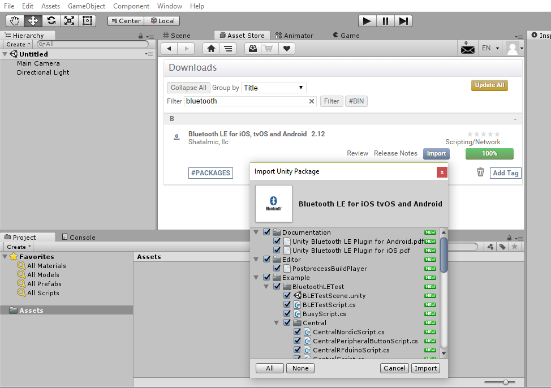The height and width of the screenshot is (388, 551).
Task: Cancel the Import Unity Package dialog
Action: (x=394, y=368)
